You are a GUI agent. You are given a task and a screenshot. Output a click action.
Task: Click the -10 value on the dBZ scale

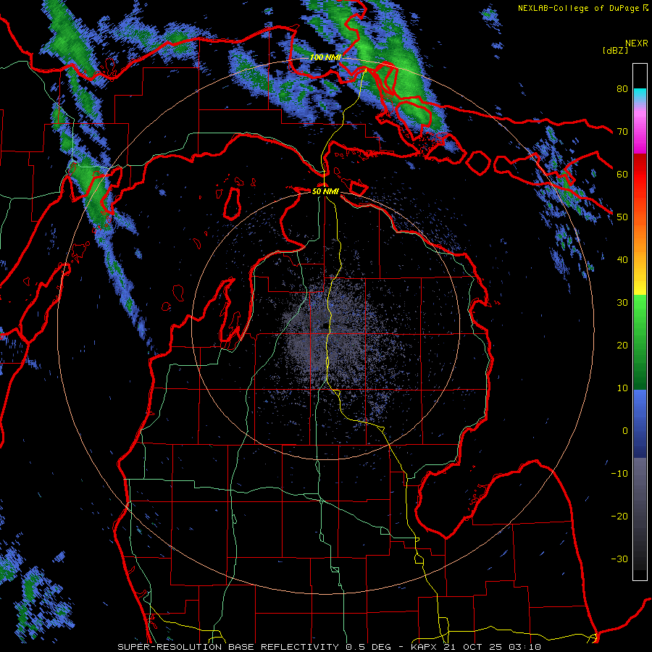(619, 474)
